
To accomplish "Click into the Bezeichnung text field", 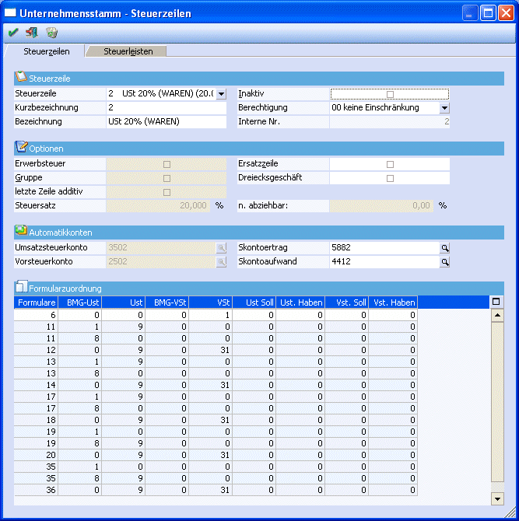I will click(166, 122).
